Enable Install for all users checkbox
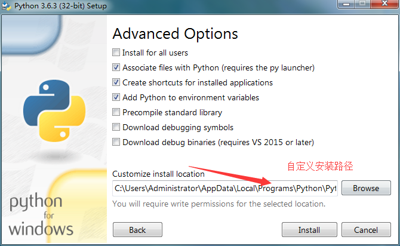 pyautogui.click(x=116, y=53)
